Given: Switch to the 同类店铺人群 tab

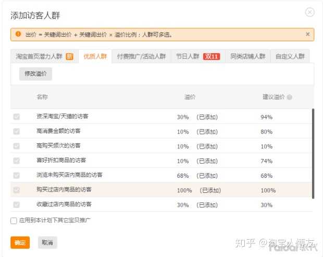Looking at the screenshot, I should coord(248,56).
